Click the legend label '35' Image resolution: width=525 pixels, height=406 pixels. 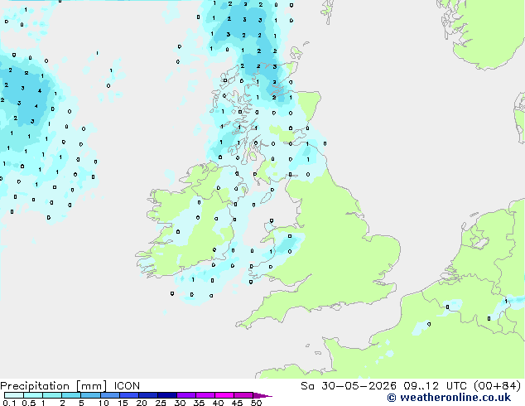pyautogui.click(x=200, y=403)
